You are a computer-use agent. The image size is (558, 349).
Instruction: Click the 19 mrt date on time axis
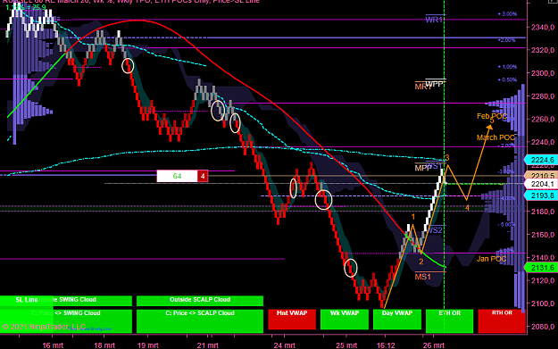[147, 345]
